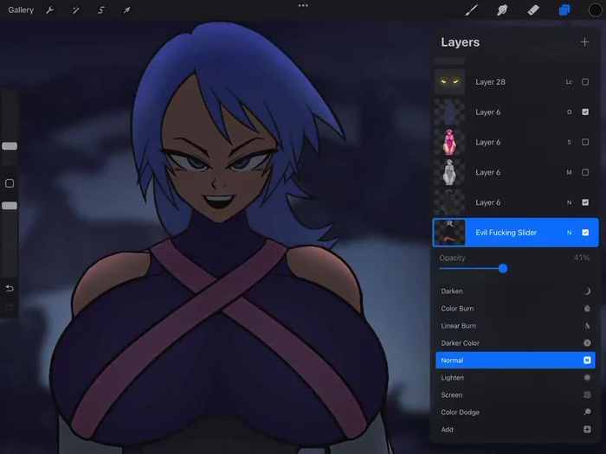Screen dimensions: 606x454
Task: Close the Layers panel icon
Action: click(x=564, y=10)
